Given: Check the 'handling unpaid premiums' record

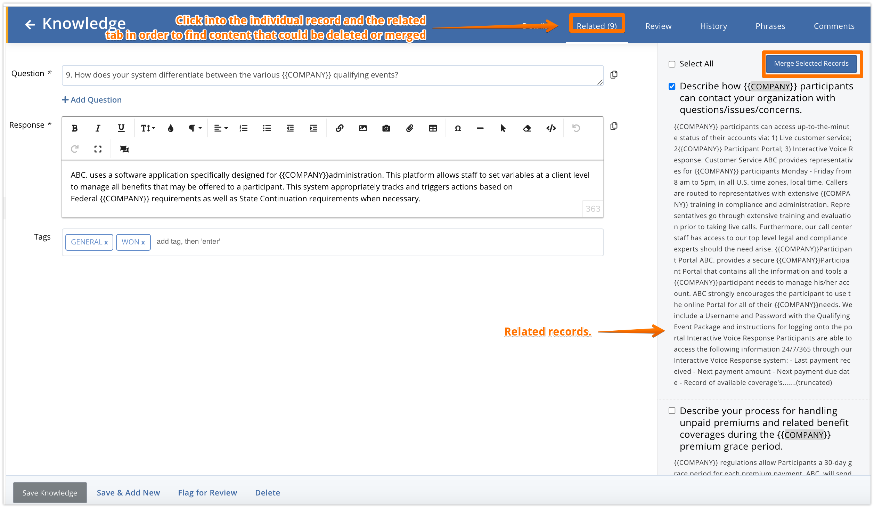Looking at the screenshot, I should [x=672, y=411].
